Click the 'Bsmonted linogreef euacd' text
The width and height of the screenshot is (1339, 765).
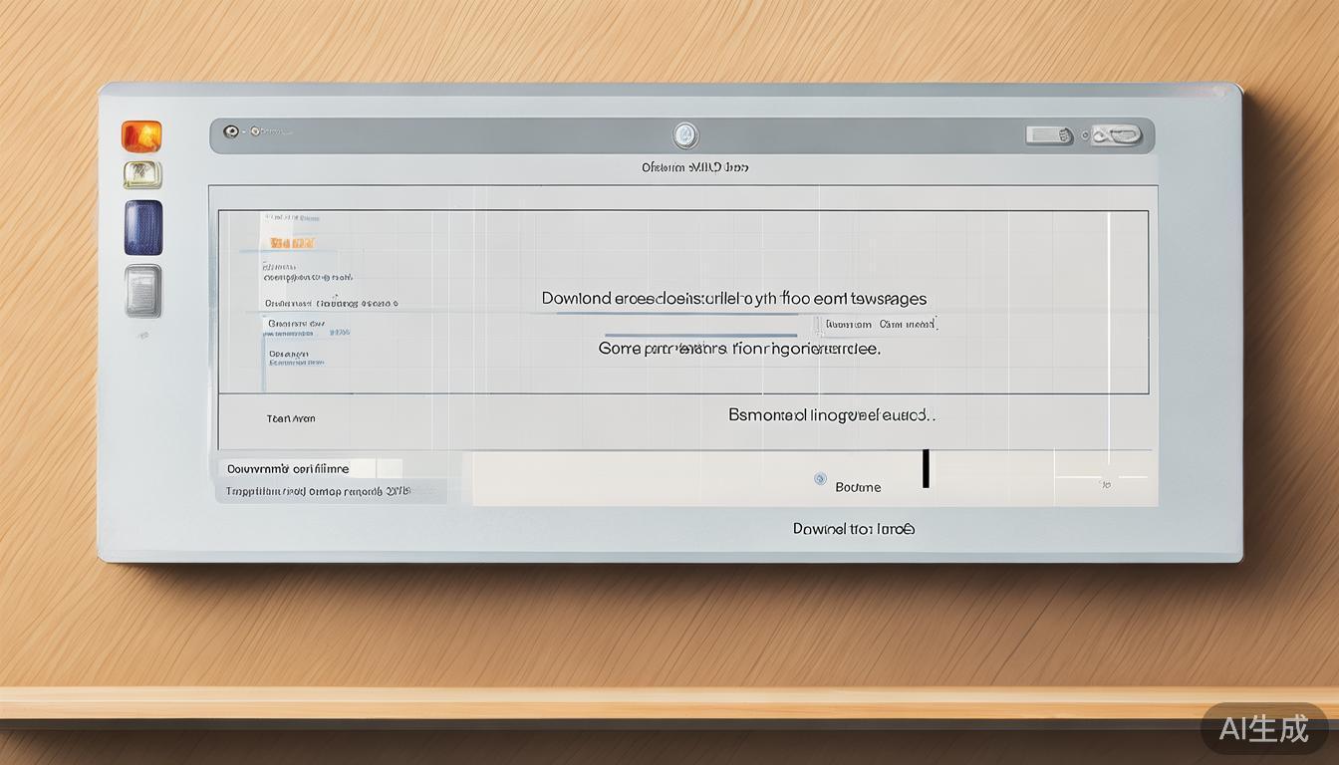coord(832,414)
